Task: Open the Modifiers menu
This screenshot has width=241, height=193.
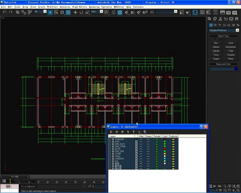Action: pos(52,7)
